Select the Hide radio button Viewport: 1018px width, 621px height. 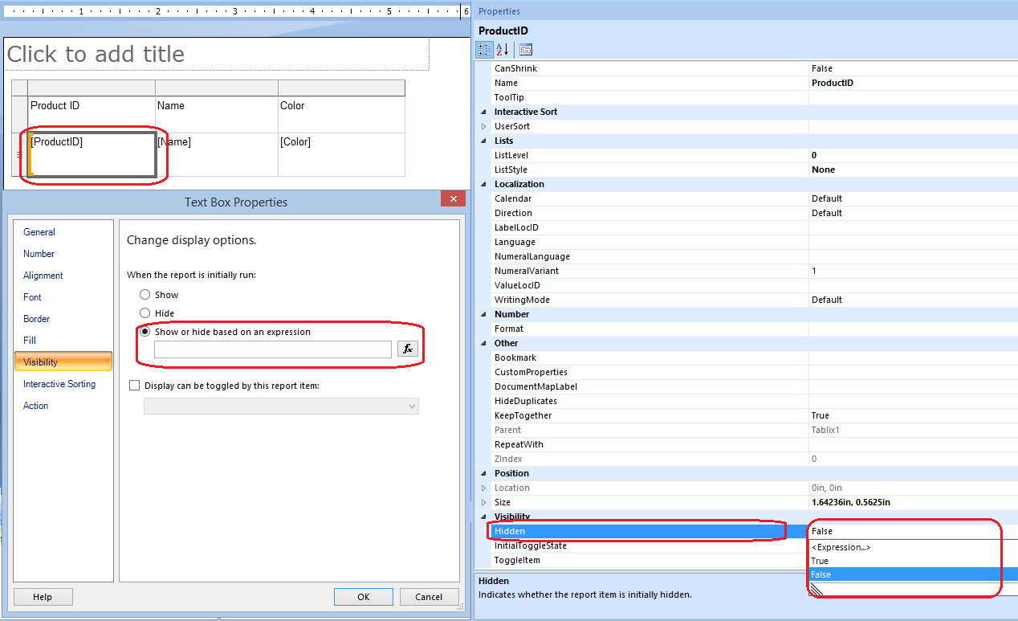(145, 313)
